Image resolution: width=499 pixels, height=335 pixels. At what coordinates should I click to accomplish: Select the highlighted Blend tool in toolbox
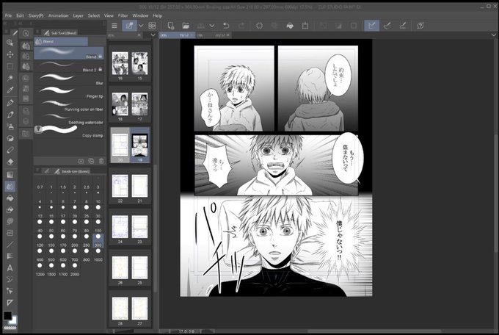10,187
